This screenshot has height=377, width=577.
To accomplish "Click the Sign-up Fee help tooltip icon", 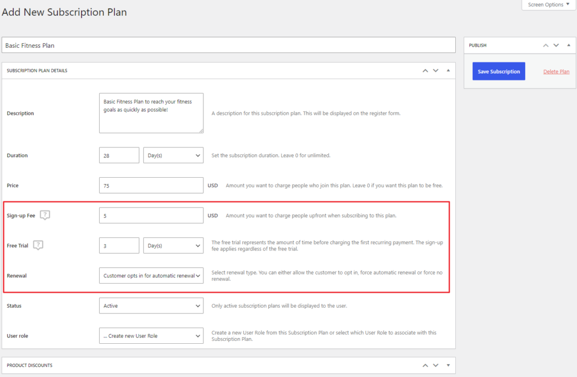I will point(45,215).
